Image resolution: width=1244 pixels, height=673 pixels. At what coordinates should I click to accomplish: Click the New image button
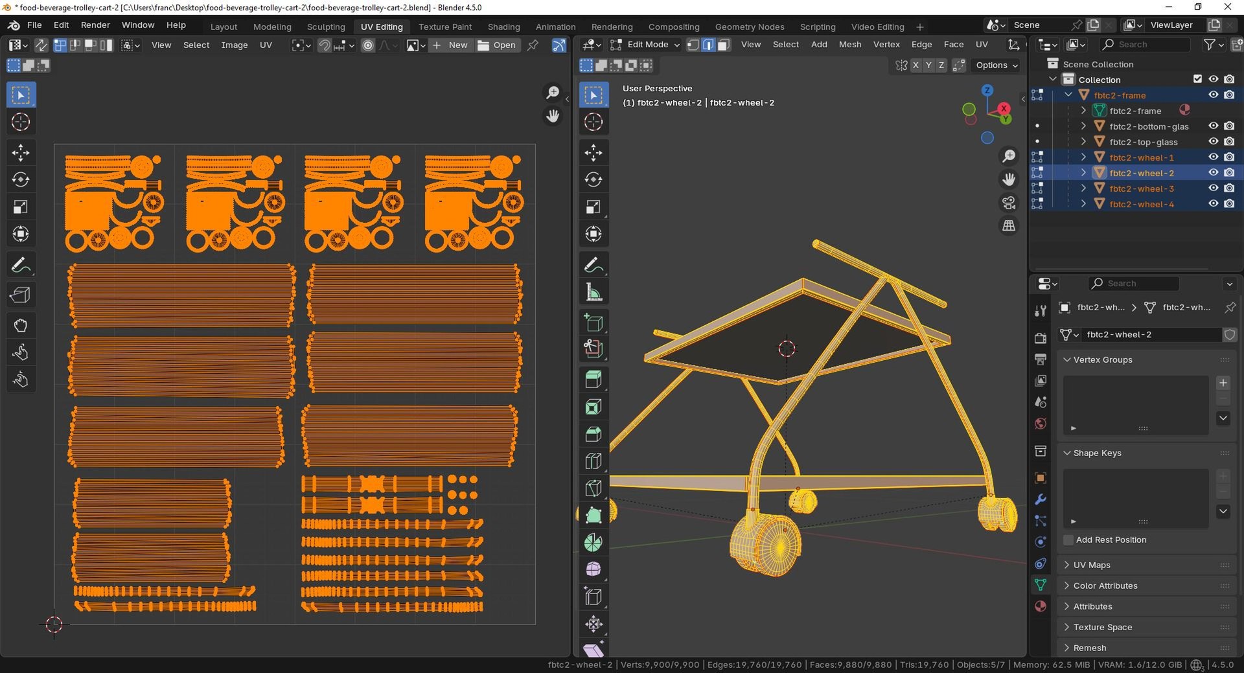[450, 45]
